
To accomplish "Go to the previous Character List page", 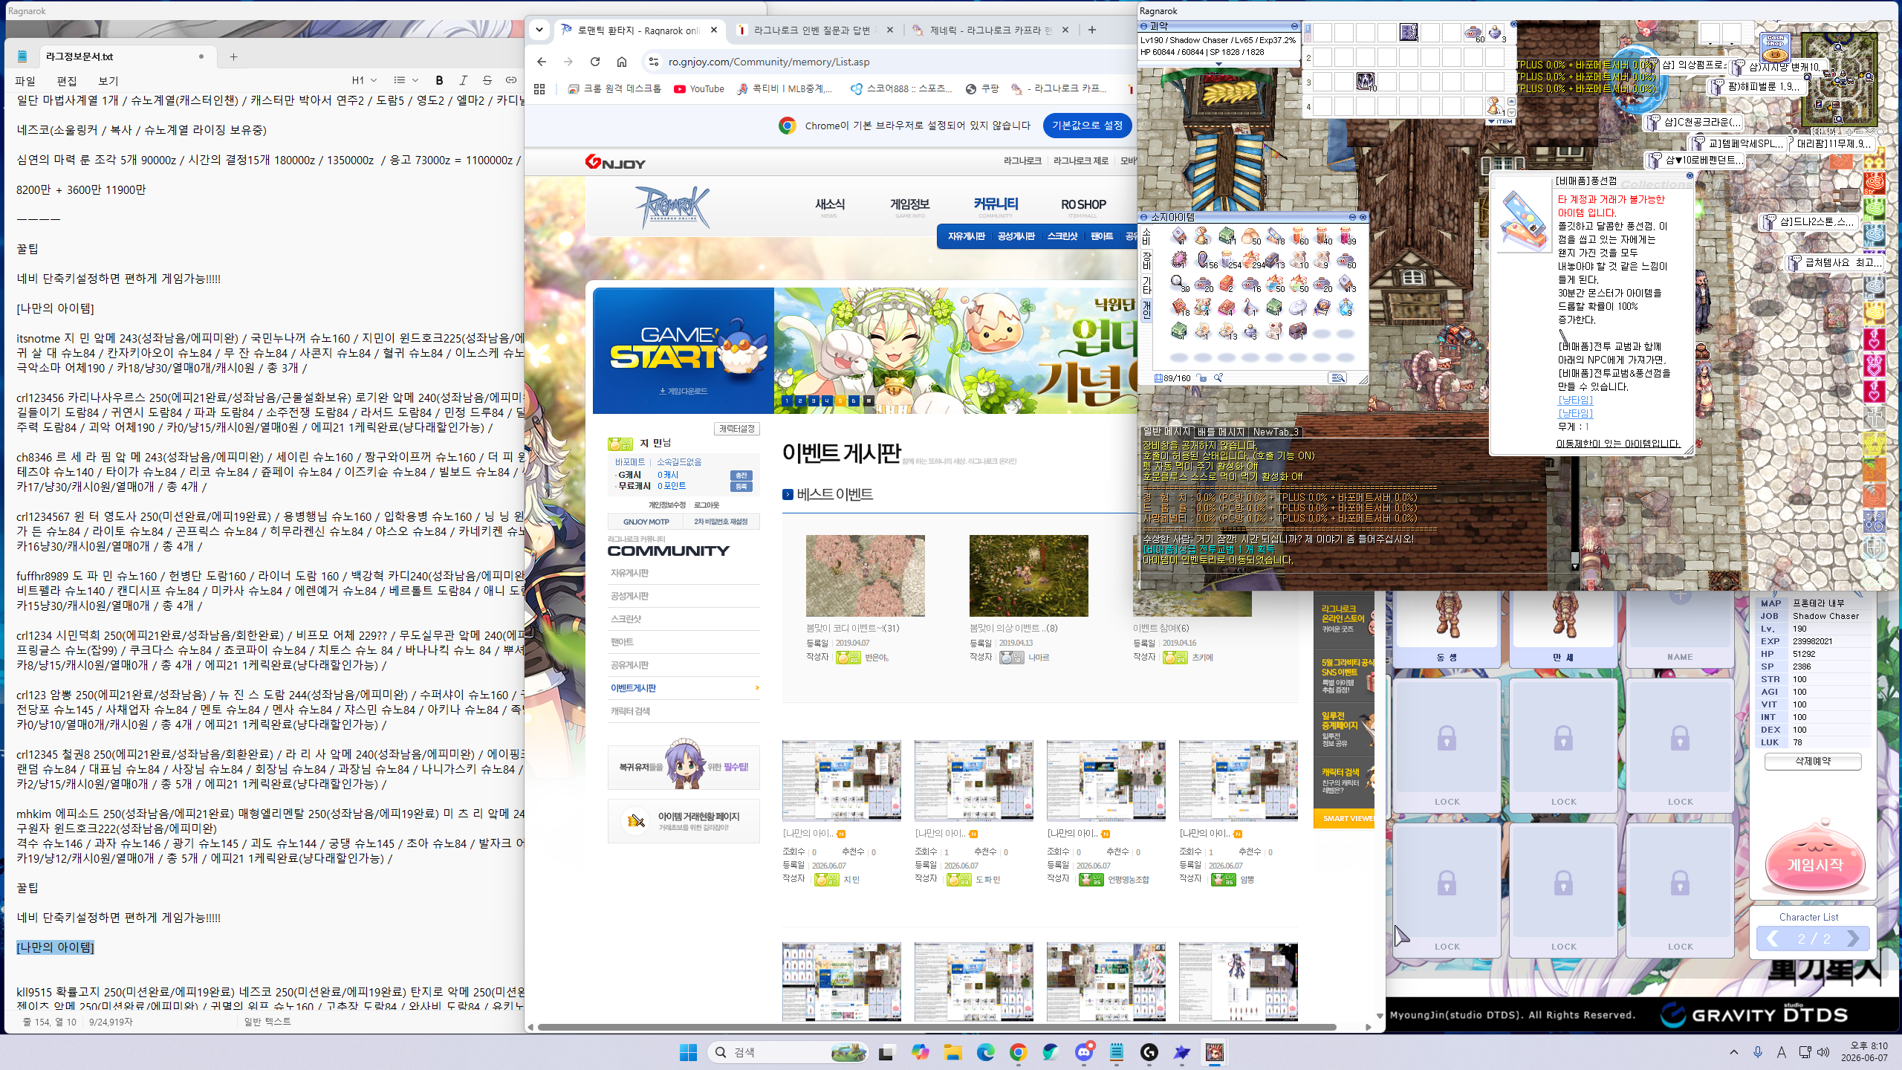I will [x=1773, y=939].
